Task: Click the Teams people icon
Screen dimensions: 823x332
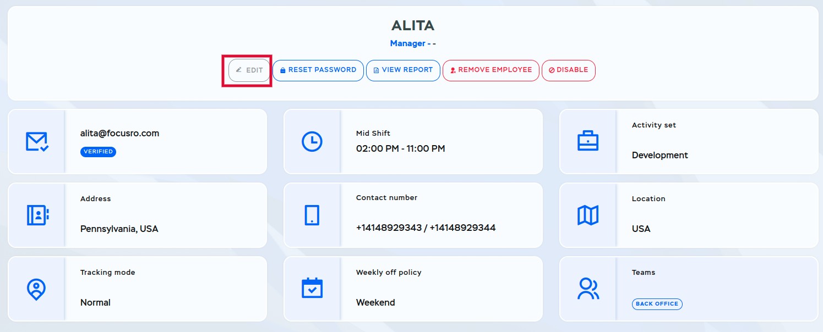Action: (588, 289)
